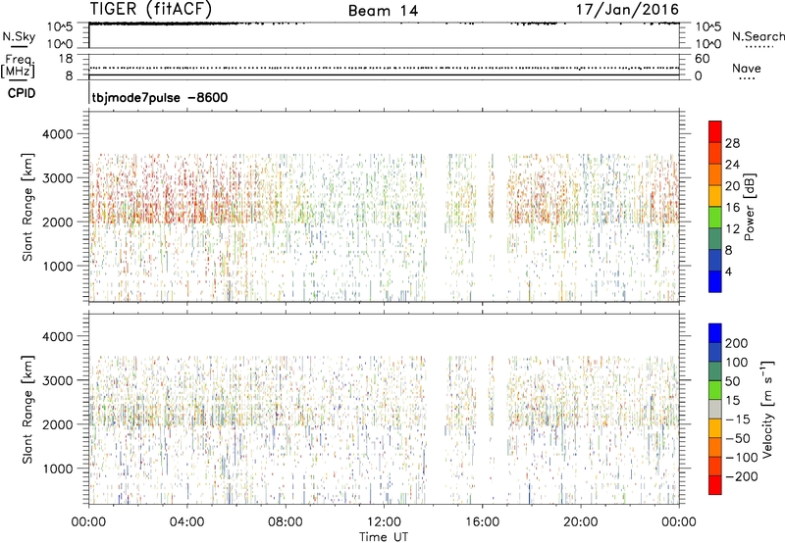
Task: Pick the gray segment of Velocity colorbar
Action: [x=715, y=409]
